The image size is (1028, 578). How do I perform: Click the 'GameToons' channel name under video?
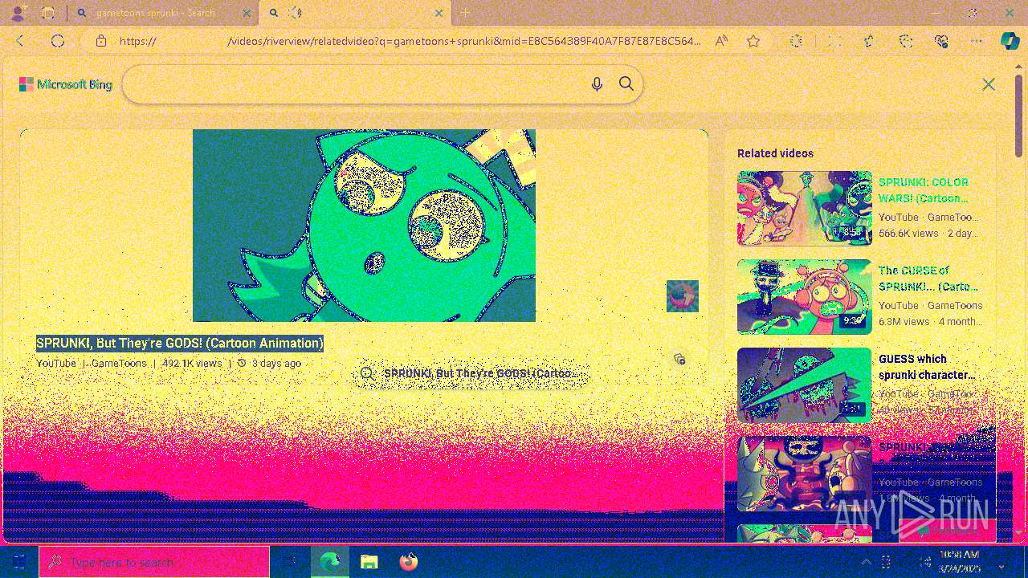(119, 364)
